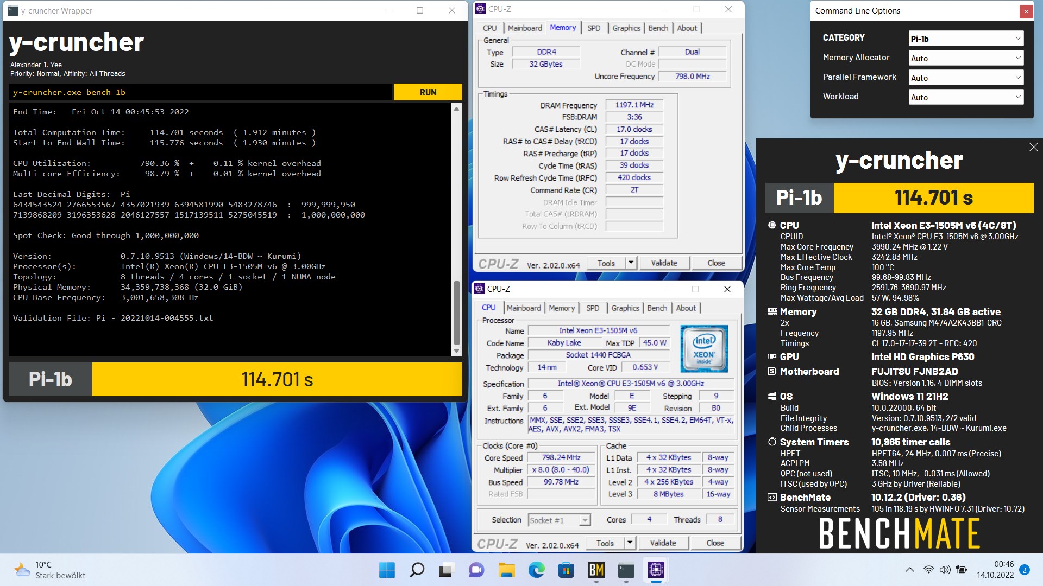Open the weather widget showing 10°C
This screenshot has height=586, width=1043.
tap(50, 570)
